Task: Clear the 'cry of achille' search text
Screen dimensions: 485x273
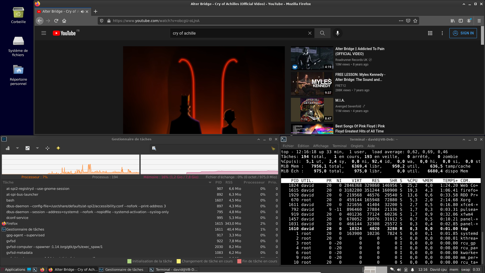Action: (x=310, y=33)
